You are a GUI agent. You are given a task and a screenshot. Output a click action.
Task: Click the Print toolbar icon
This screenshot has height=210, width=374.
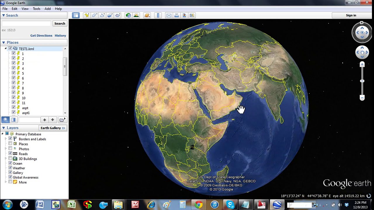point(176,15)
